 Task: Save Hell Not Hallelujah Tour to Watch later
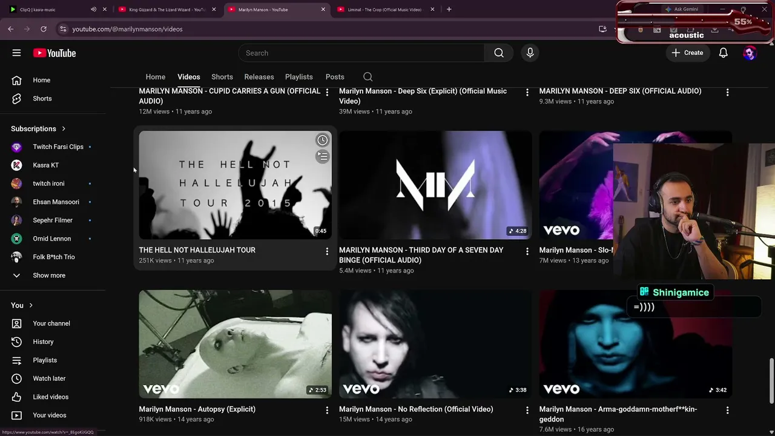coord(322,140)
